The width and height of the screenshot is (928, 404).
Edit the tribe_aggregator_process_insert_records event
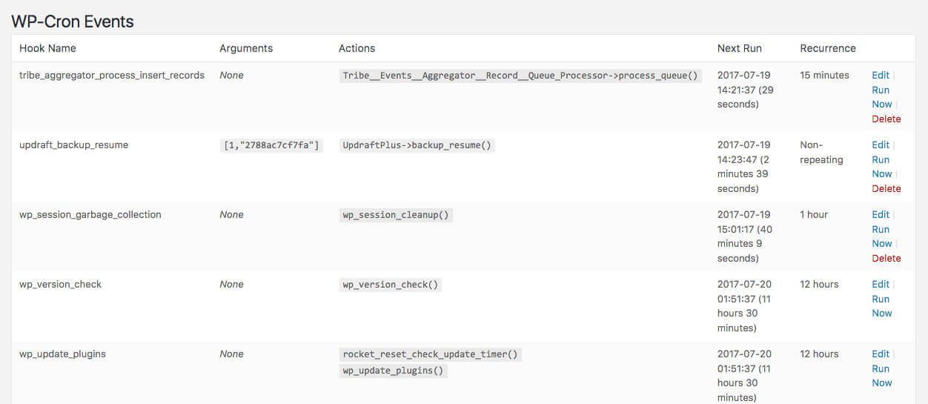coord(880,75)
